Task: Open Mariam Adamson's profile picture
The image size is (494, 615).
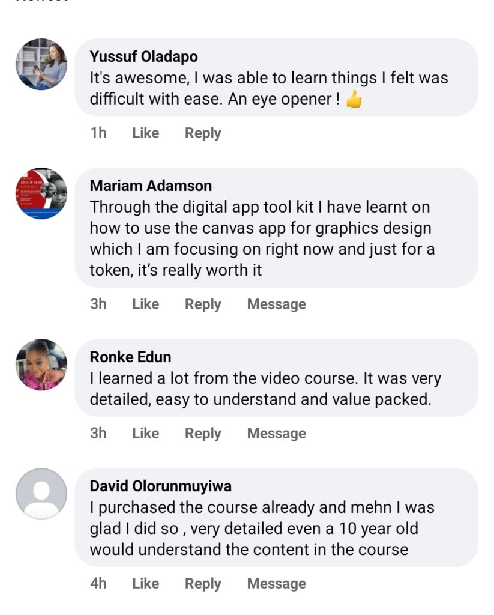Action: pyautogui.click(x=41, y=193)
